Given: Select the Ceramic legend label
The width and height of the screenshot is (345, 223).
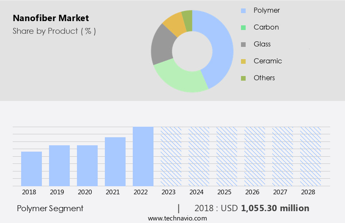Looking at the screenshot, I should [x=268, y=61].
